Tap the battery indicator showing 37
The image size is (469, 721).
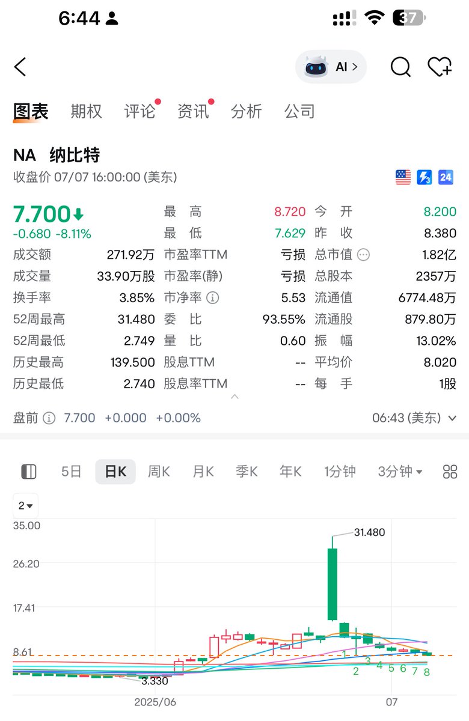(409, 19)
